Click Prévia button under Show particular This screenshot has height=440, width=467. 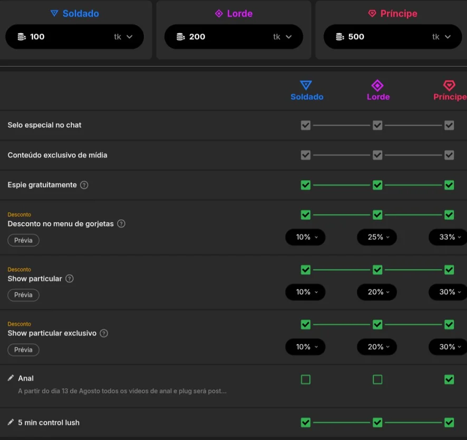point(23,295)
